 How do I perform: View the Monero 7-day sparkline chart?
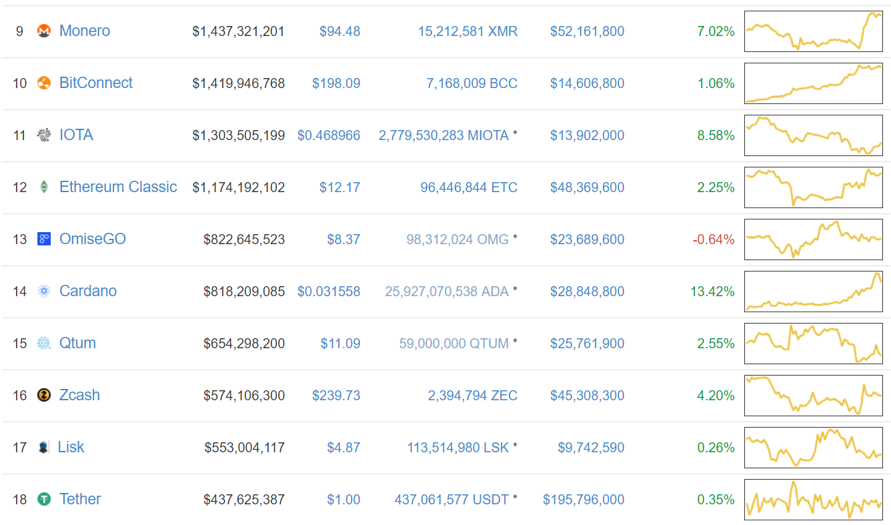[x=813, y=31]
